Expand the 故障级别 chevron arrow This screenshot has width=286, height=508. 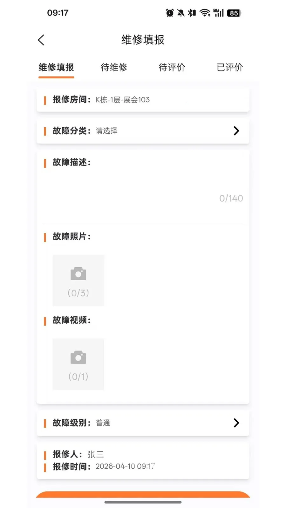236,423
